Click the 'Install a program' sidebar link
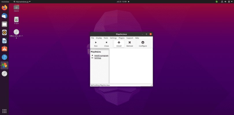234x115 pixels. pyautogui.click(x=101, y=55)
